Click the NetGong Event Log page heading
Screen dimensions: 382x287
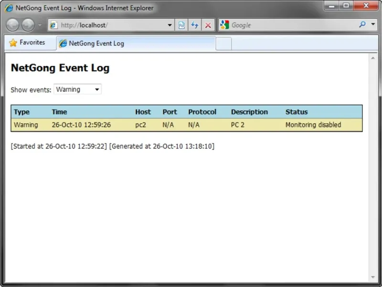60,68
